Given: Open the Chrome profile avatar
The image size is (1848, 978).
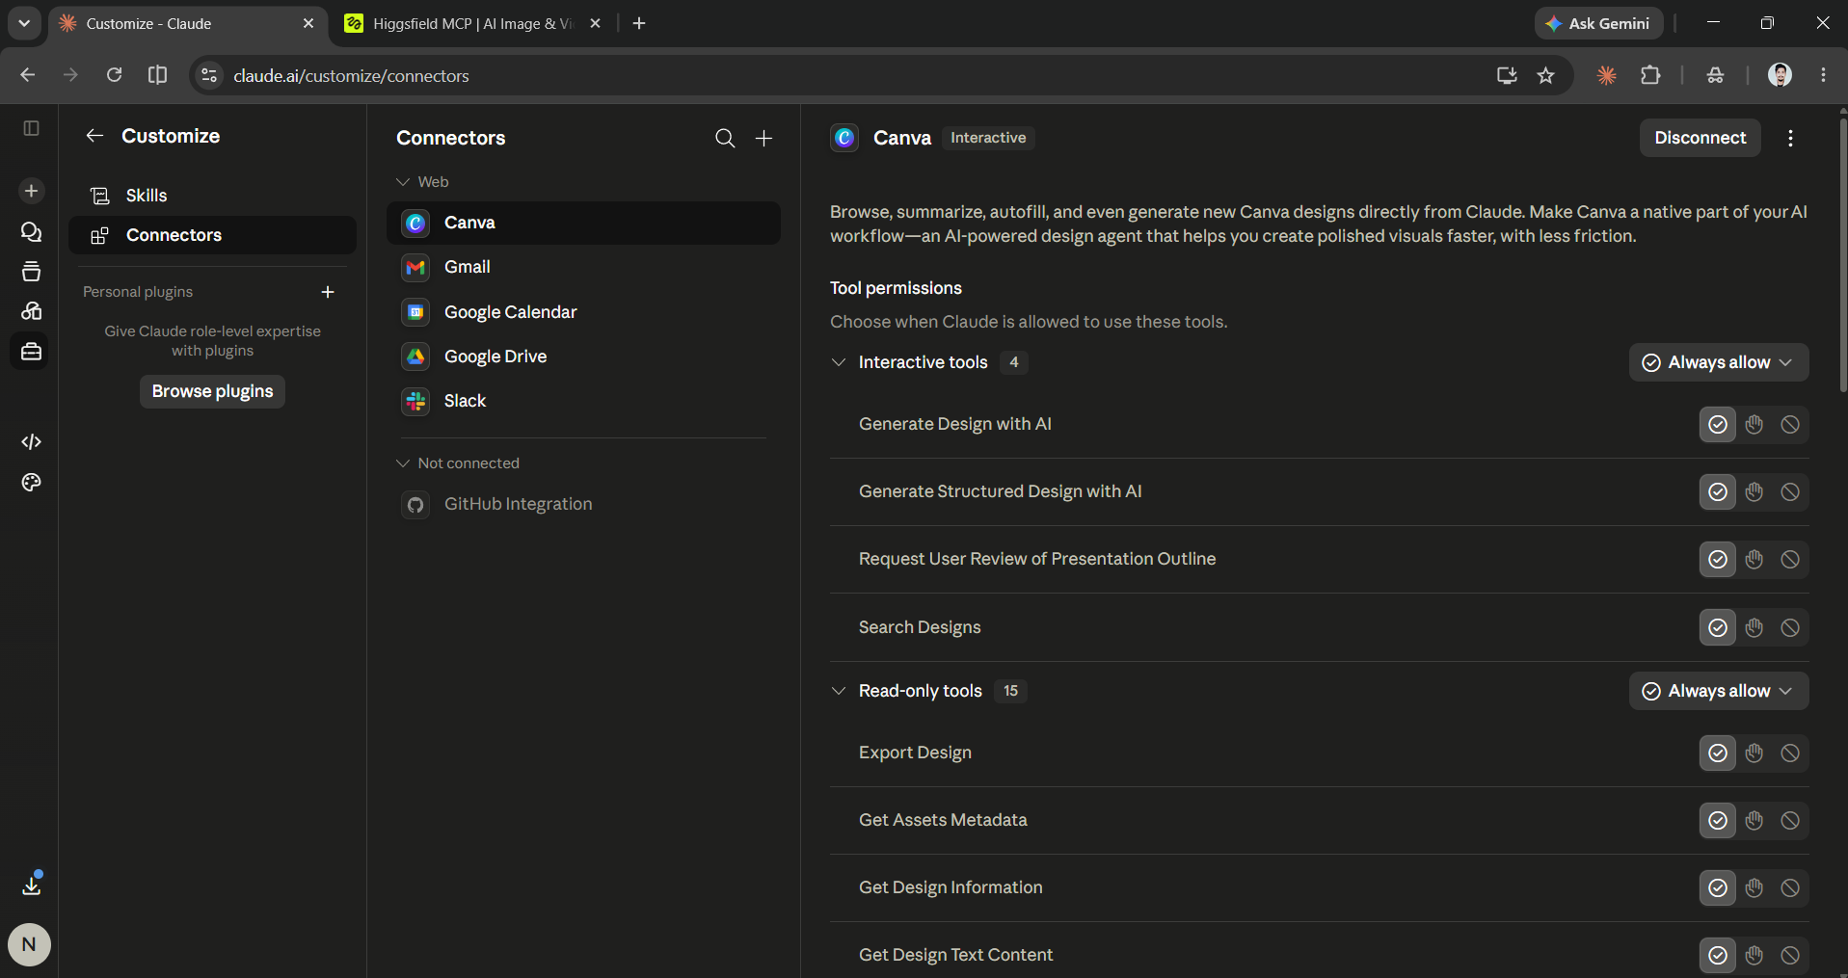Looking at the screenshot, I should tap(1780, 75).
